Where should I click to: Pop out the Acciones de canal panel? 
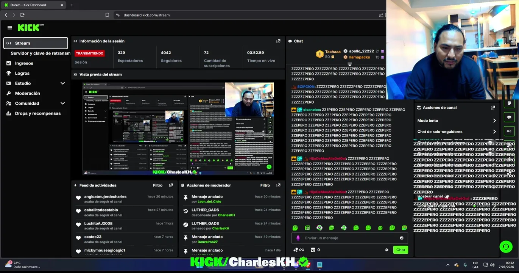493,108
